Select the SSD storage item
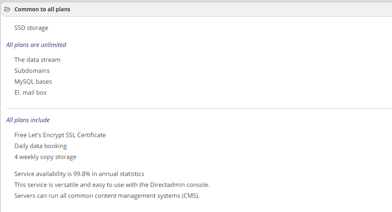Image resolution: width=392 pixels, height=212 pixels. point(31,28)
